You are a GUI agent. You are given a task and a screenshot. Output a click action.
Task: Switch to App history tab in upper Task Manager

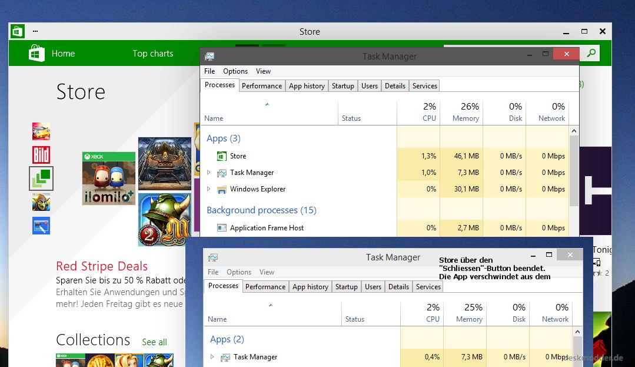tap(307, 86)
